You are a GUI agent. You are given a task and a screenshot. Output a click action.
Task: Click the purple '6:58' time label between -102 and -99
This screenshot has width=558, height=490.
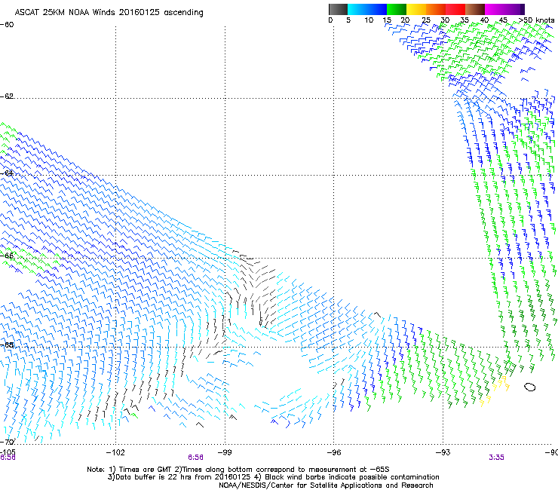tap(196, 458)
